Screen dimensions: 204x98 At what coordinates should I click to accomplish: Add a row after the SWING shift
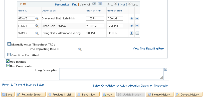132,33
